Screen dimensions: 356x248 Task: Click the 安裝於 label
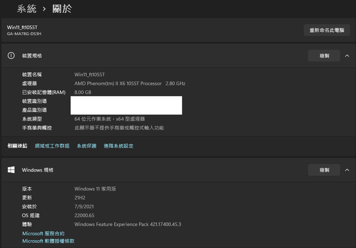pyautogui.click(x=29, y=207)
